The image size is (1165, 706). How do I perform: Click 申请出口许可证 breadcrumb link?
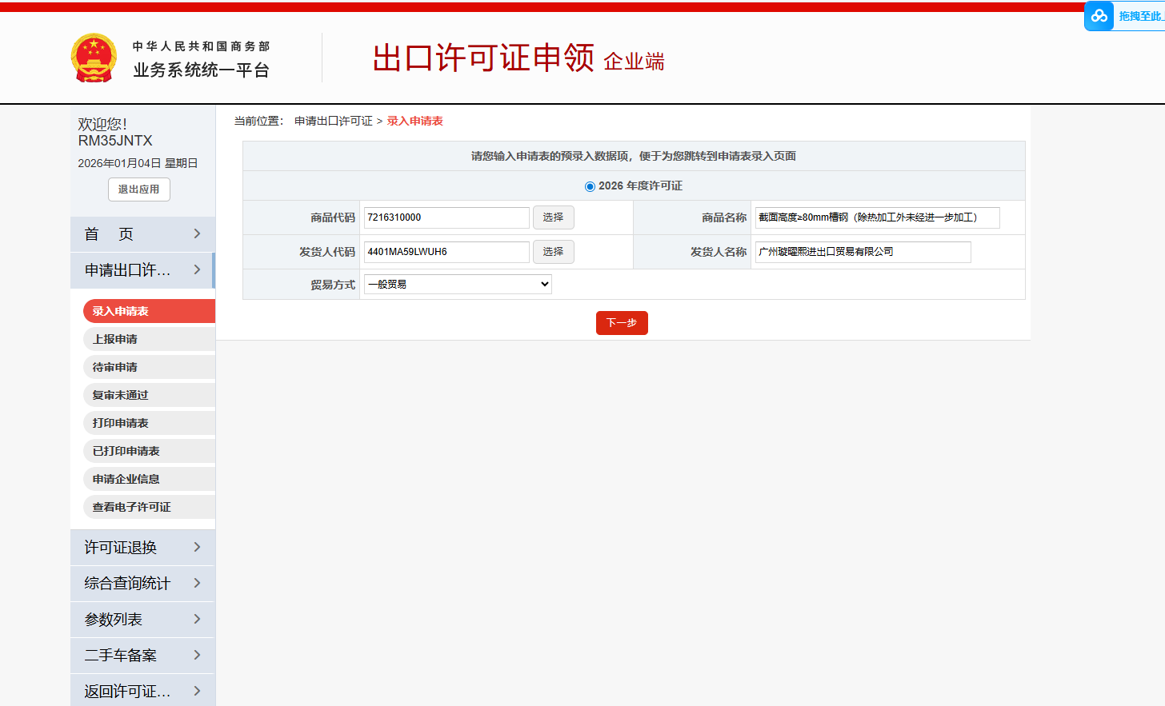point(334,121)
